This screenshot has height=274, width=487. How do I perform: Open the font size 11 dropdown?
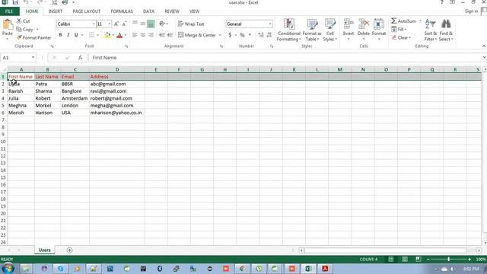(109, 24)
